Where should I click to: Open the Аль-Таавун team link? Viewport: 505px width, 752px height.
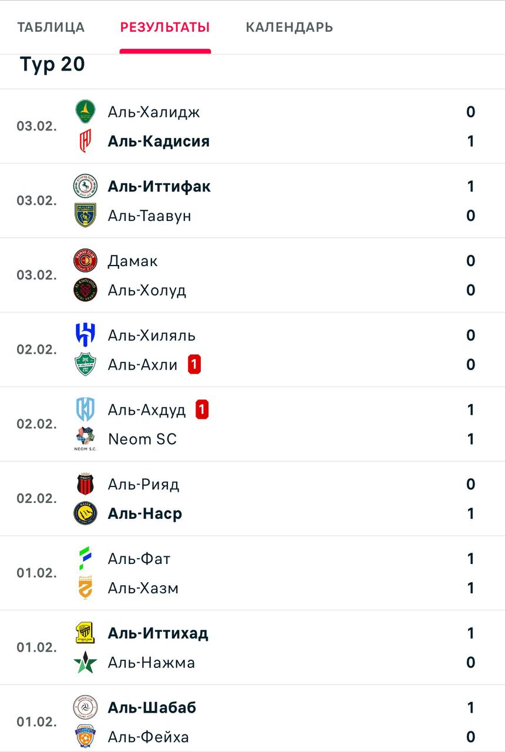pyautogui.click(x=149, y=216)
